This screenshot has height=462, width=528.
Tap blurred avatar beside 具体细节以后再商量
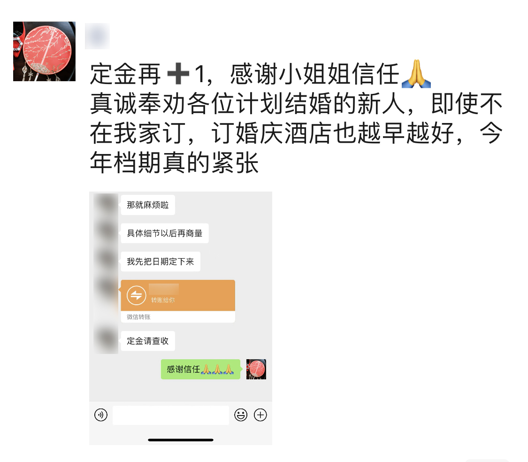(x=106, y=232)
